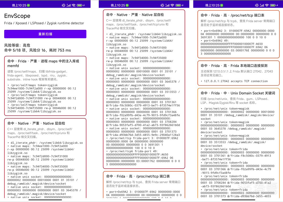Tap the battery icon in first status bar
Viewport: 283px width, 202px height.
pyautogui.click(x=80, y=5)
